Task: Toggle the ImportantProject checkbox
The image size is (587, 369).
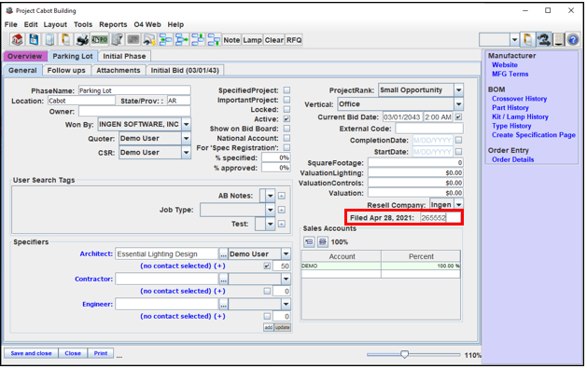Action: pos(287,100)
